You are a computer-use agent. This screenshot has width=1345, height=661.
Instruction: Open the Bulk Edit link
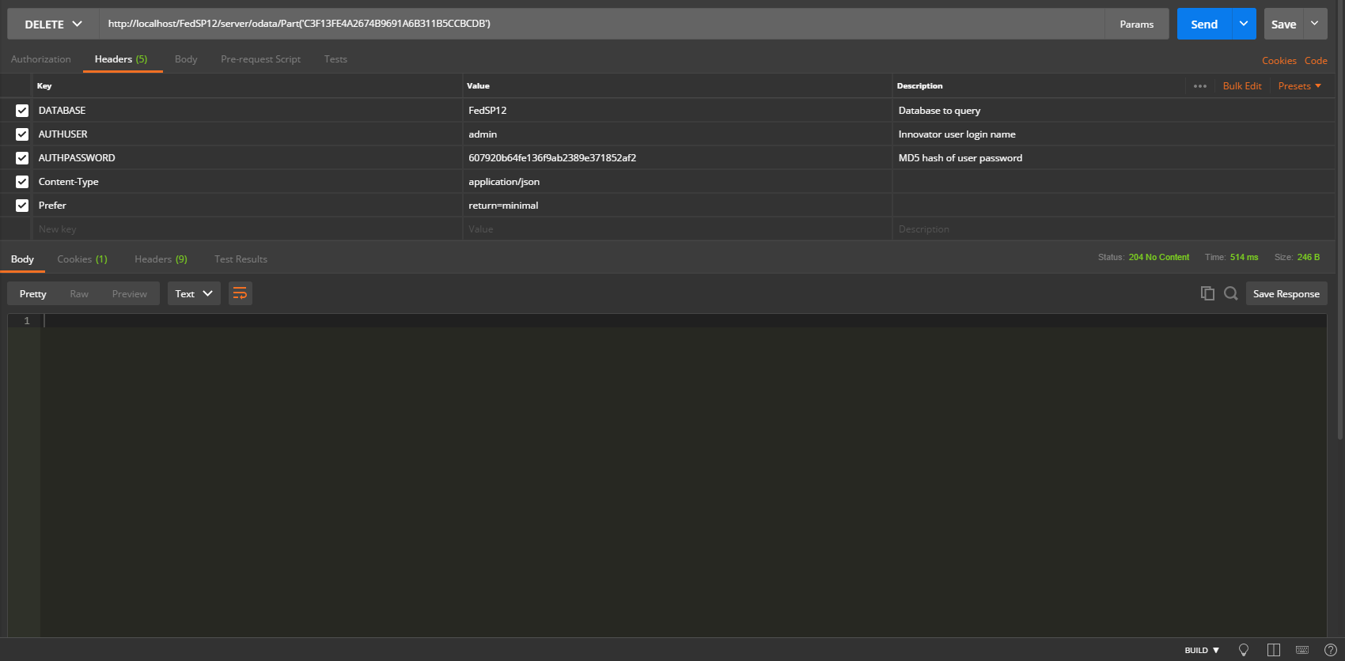tap(1241, 86)
